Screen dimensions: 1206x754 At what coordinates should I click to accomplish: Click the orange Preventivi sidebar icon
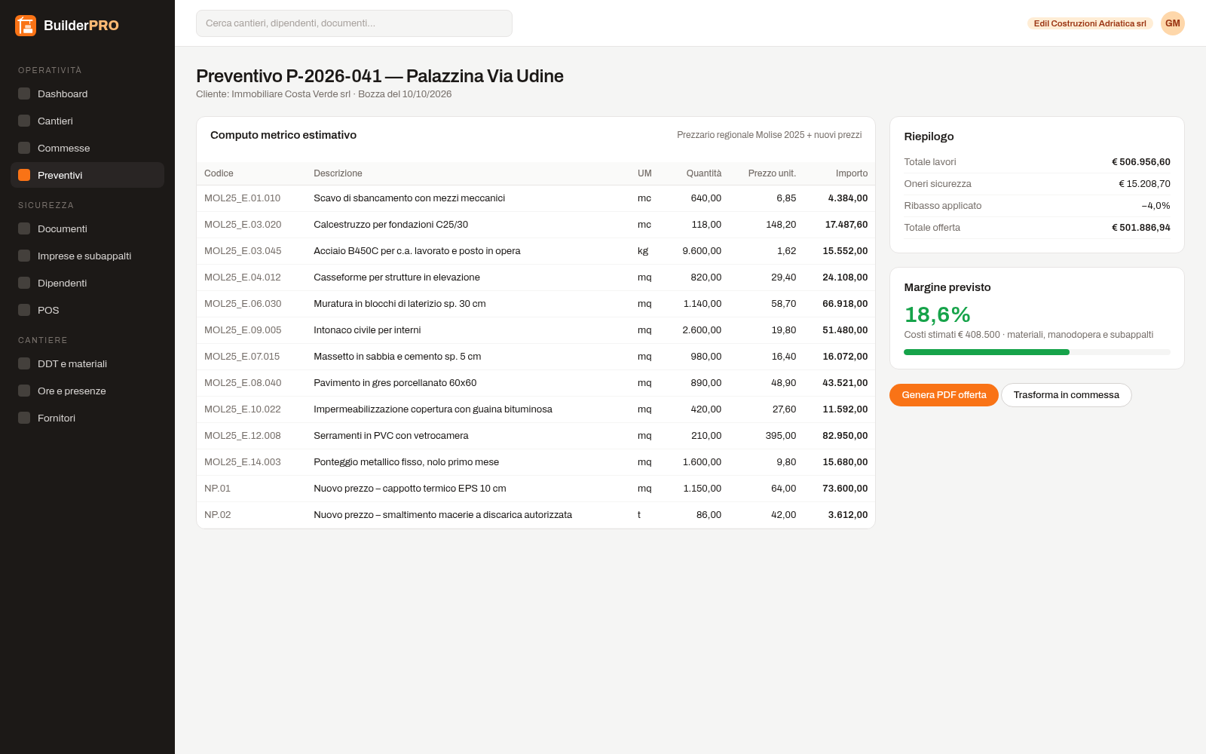(x=24, y=175)
